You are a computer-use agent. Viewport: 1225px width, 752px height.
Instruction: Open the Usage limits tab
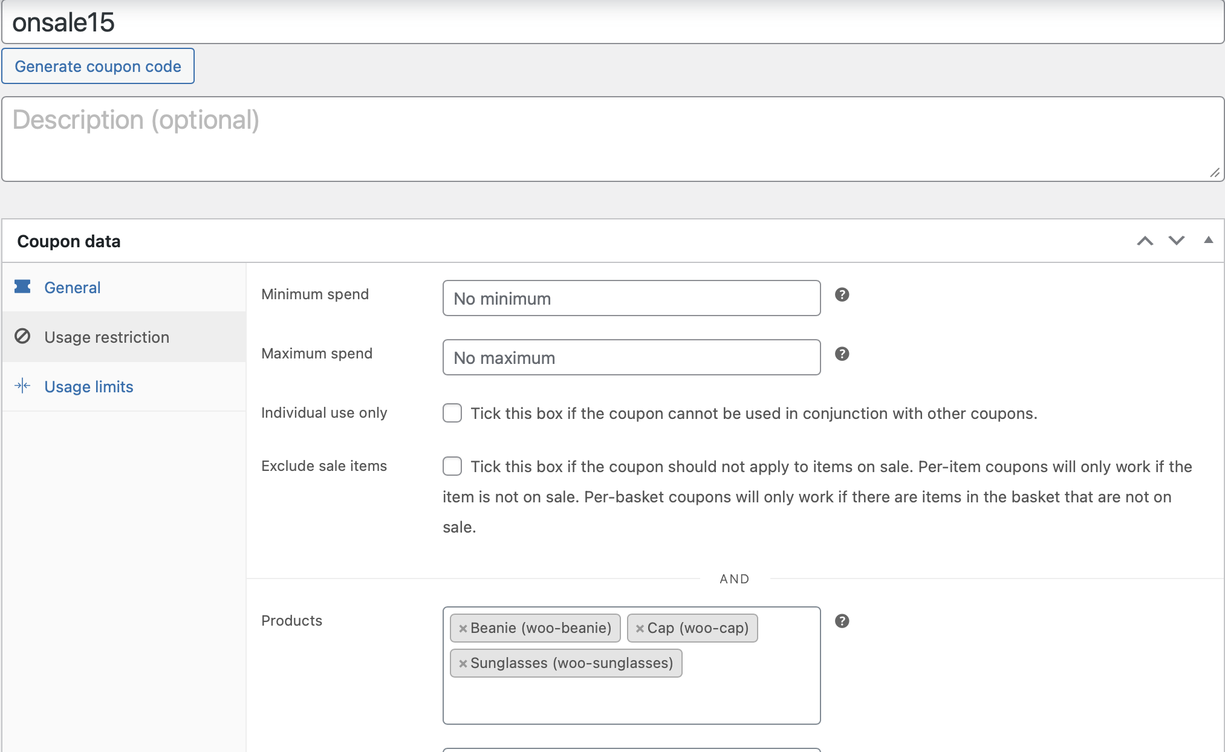88,387
